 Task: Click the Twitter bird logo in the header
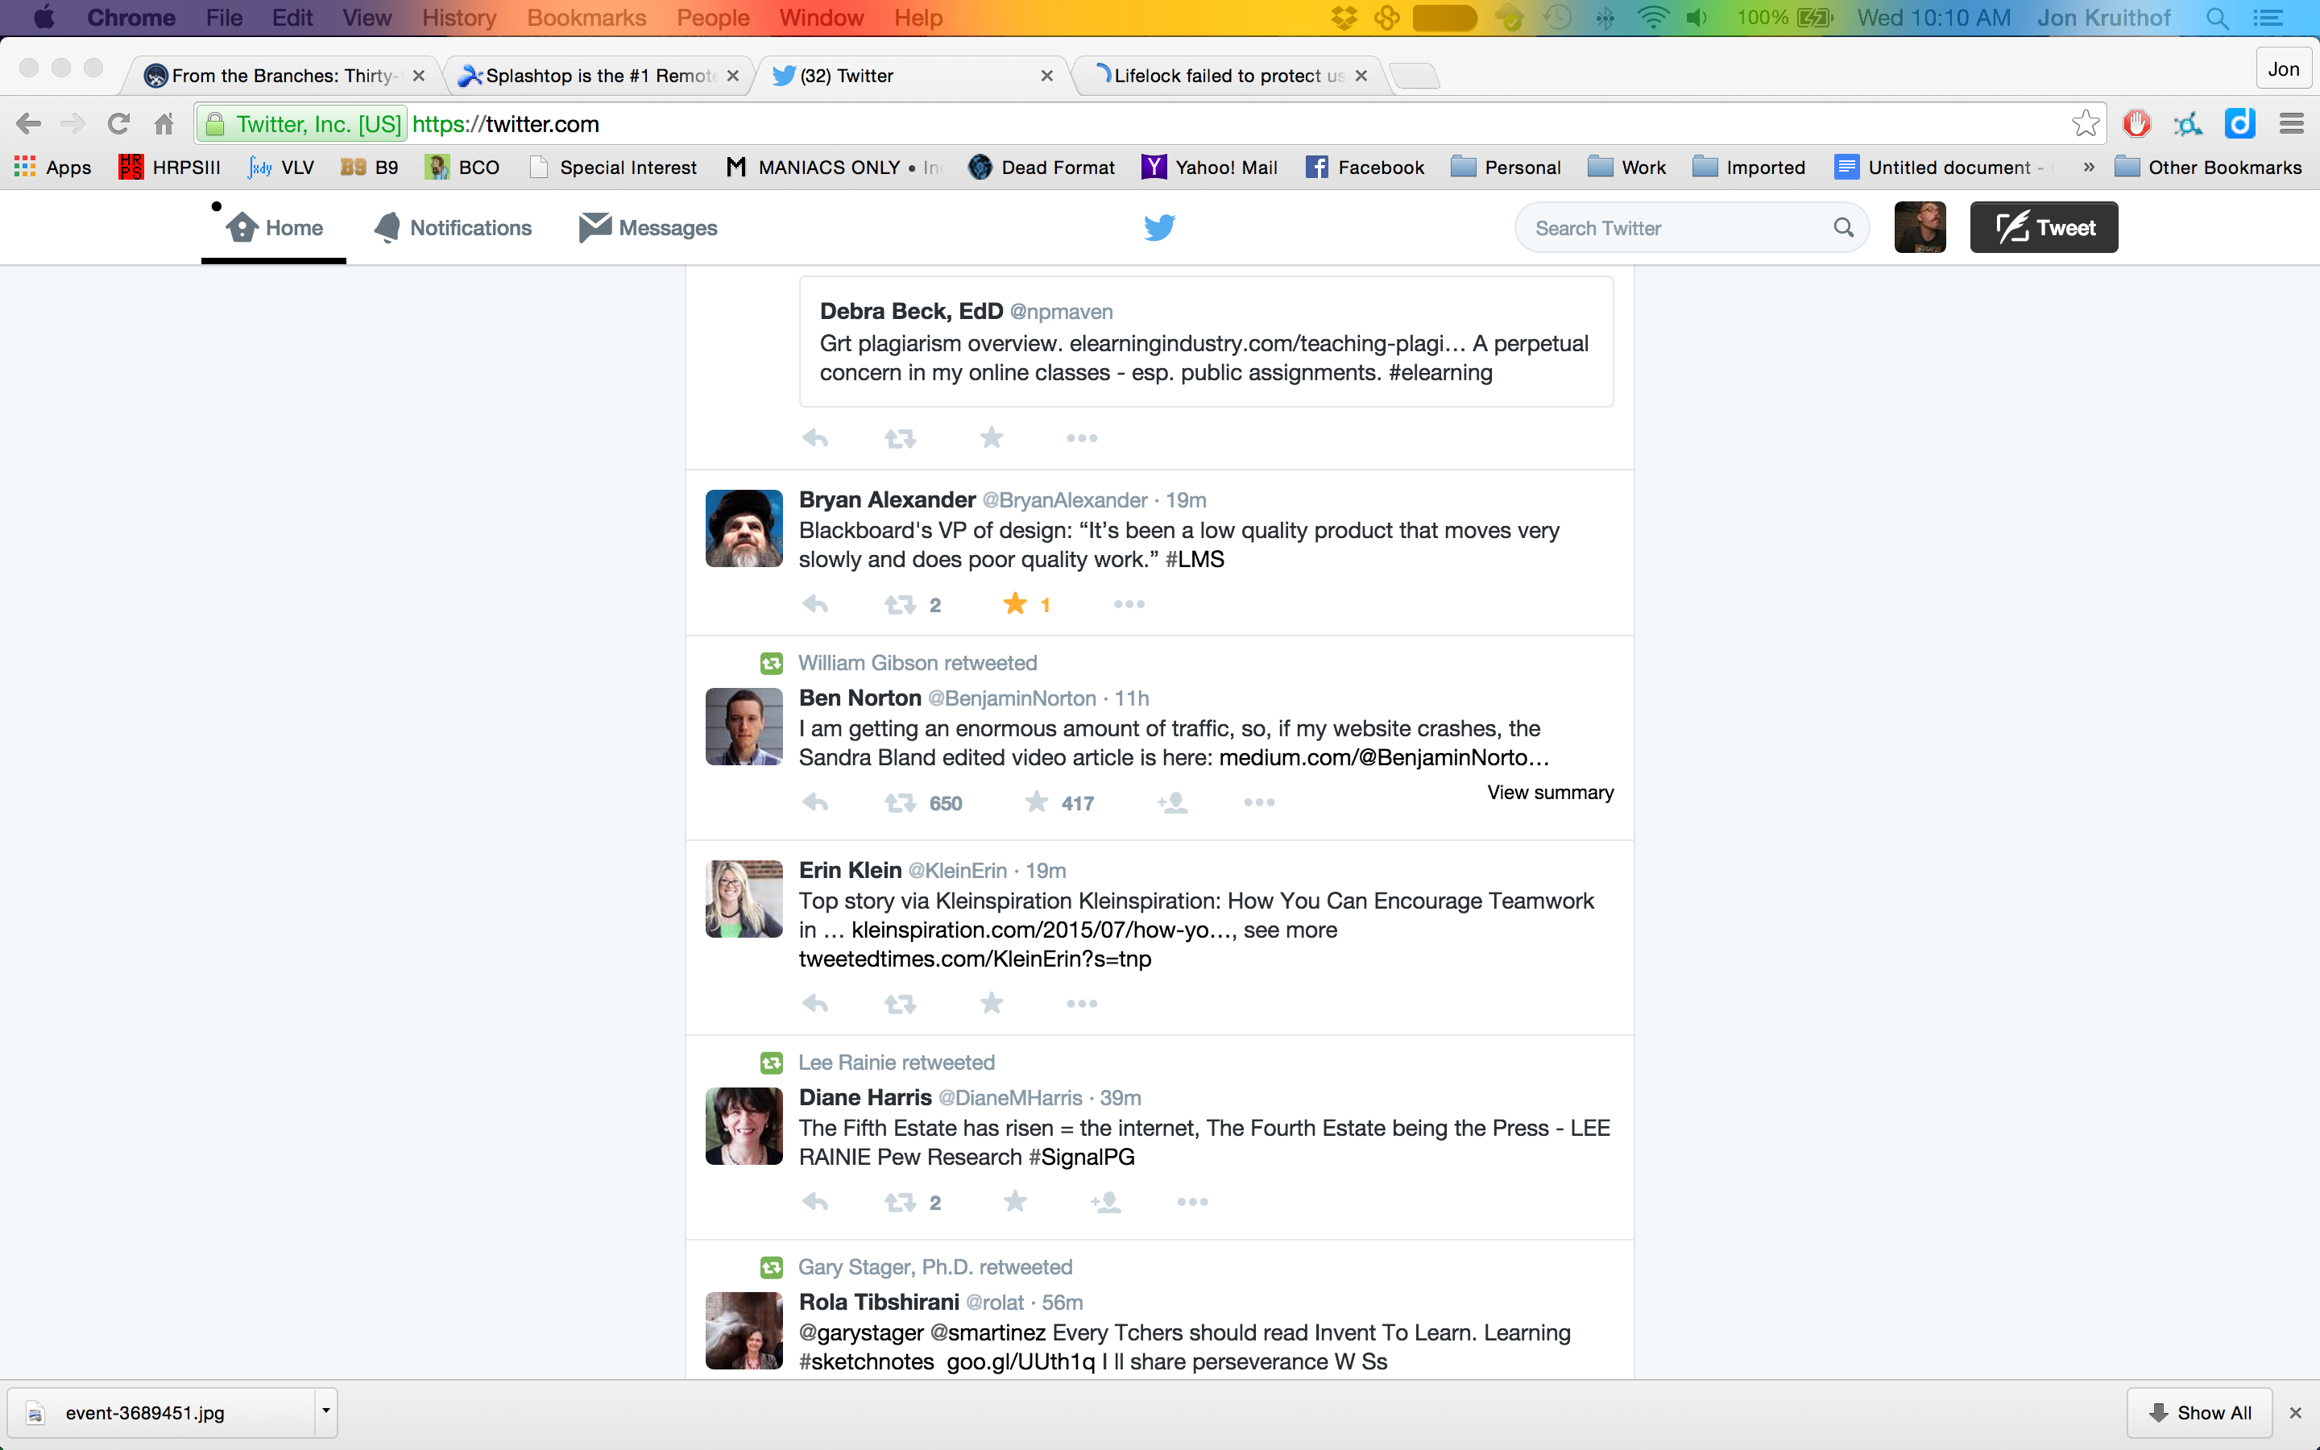tap(1159, 228)
